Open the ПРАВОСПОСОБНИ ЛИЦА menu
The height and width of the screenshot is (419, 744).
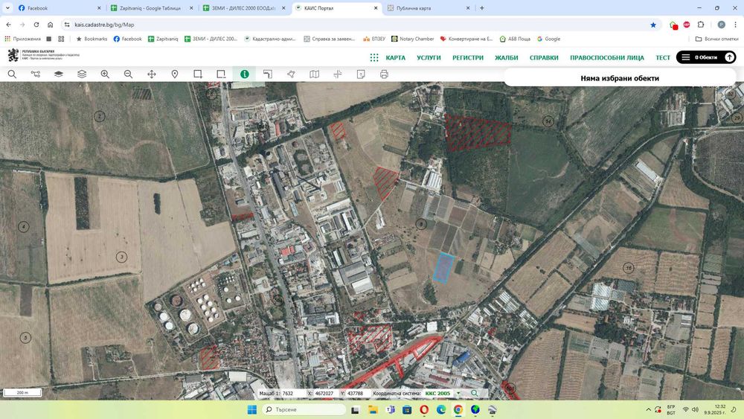pyautogui.click(x=607, y=57)
